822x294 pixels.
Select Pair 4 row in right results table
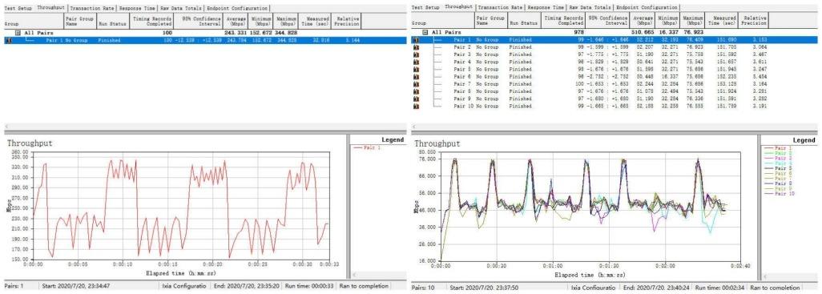[x=615, y=62]
